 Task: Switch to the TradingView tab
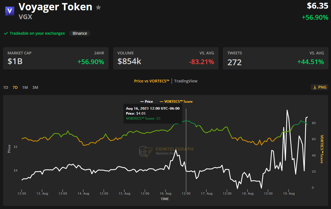pos(186,81)
